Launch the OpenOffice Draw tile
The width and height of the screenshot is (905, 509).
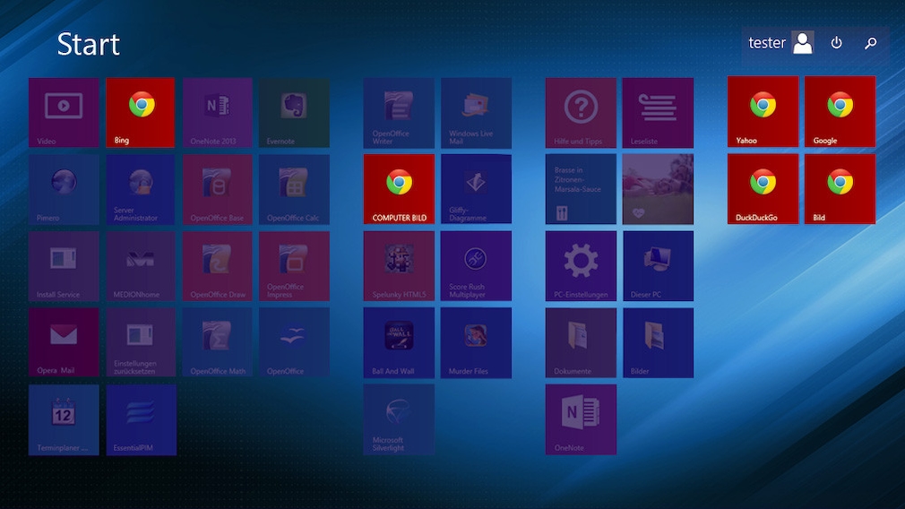click(218, 266)
